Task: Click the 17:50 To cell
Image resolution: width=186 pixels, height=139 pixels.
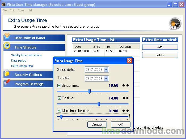Action: 109,51
